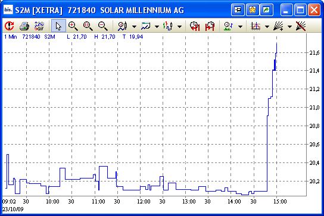Click the 'T 19,94' value
Screen dimensions: 324x216
(133, 37)
